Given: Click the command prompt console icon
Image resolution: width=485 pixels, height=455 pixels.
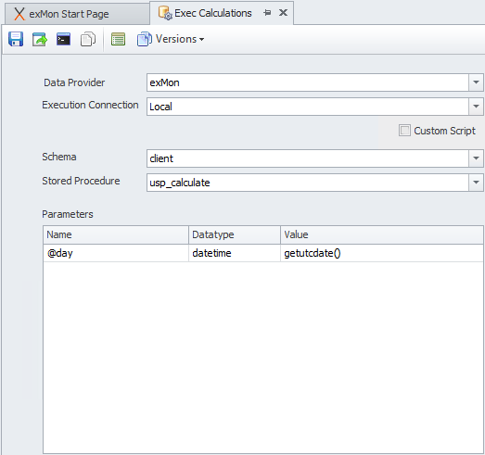Looking at the screenshot, I should [x=63, y=39].
